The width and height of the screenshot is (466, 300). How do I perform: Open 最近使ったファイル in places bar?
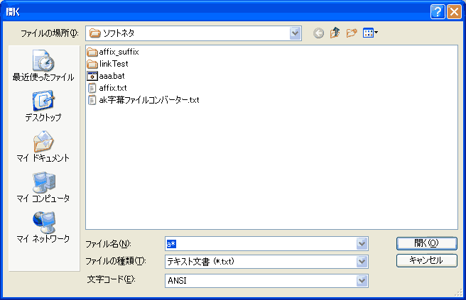pos(43,65)
